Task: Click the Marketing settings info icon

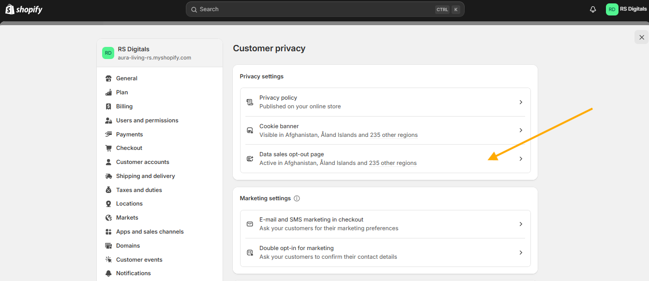Action: click(297, 198)
